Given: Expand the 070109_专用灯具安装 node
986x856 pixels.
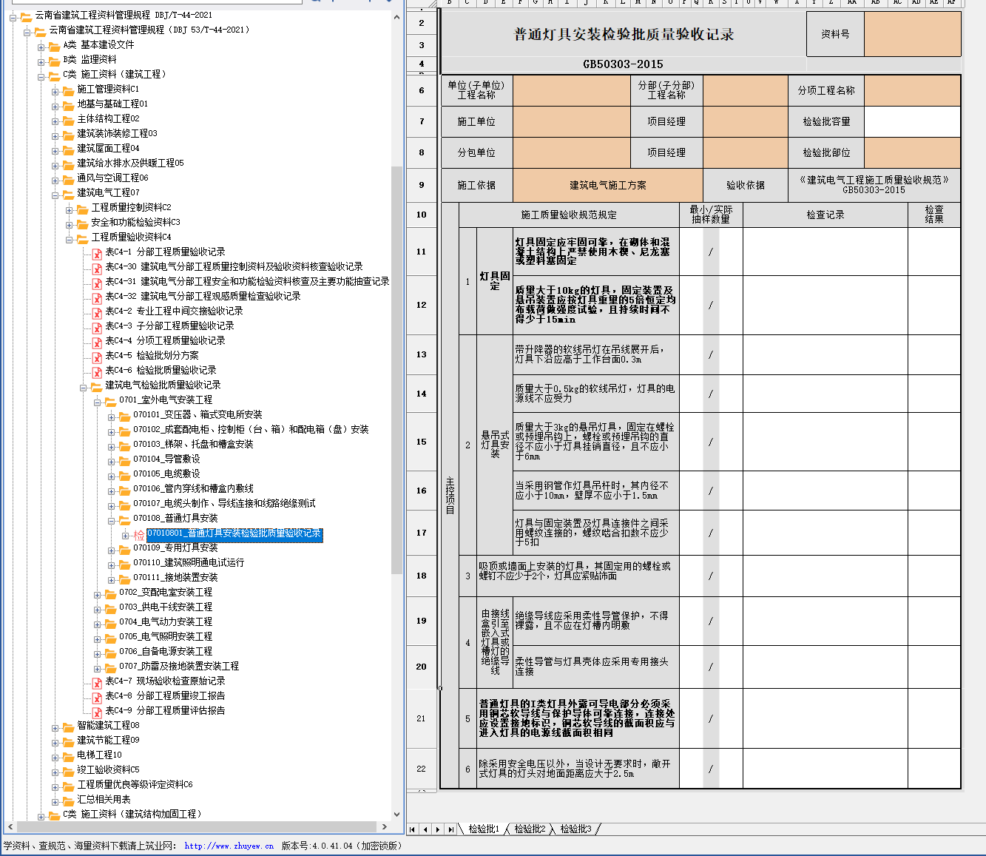Looking at the screenshot, I should (111, 550).
